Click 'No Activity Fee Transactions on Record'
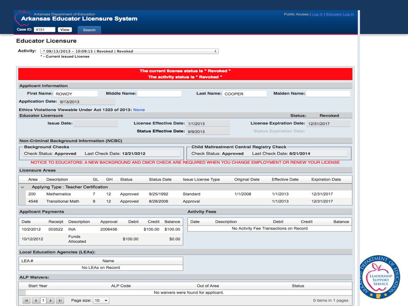This screenshot has height=306, width=408. tap(269, 229)
